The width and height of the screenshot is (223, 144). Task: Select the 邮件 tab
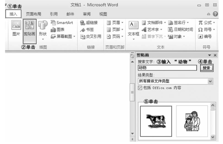click(x=70, y=14)
